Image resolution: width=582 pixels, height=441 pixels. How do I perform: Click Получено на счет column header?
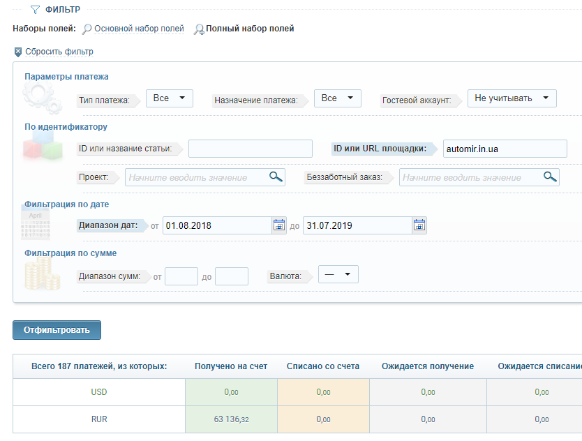tap(231, 366)
